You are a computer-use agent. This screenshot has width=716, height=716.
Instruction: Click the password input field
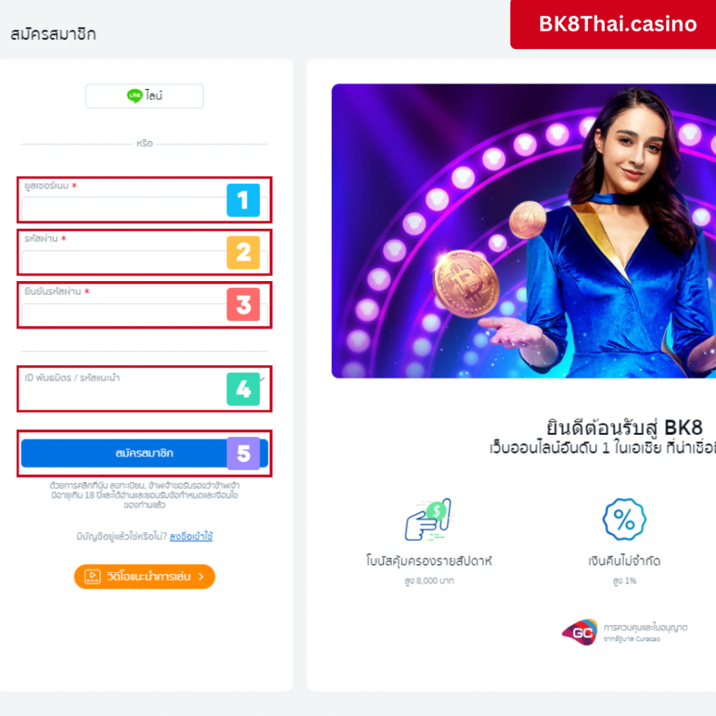144,262
